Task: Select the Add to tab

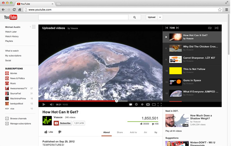Action: (133, 132)
